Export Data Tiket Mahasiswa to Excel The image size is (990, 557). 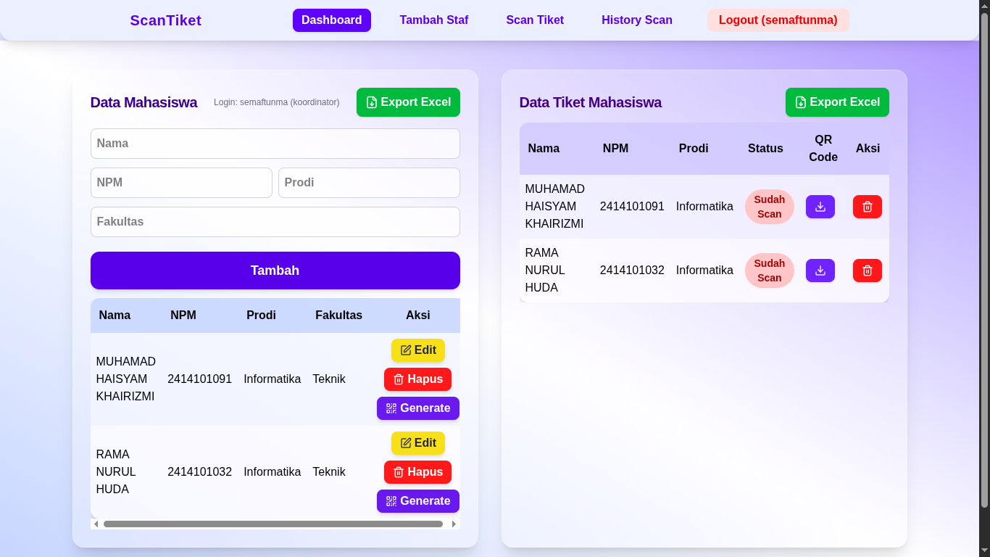[x=837, y=102]
